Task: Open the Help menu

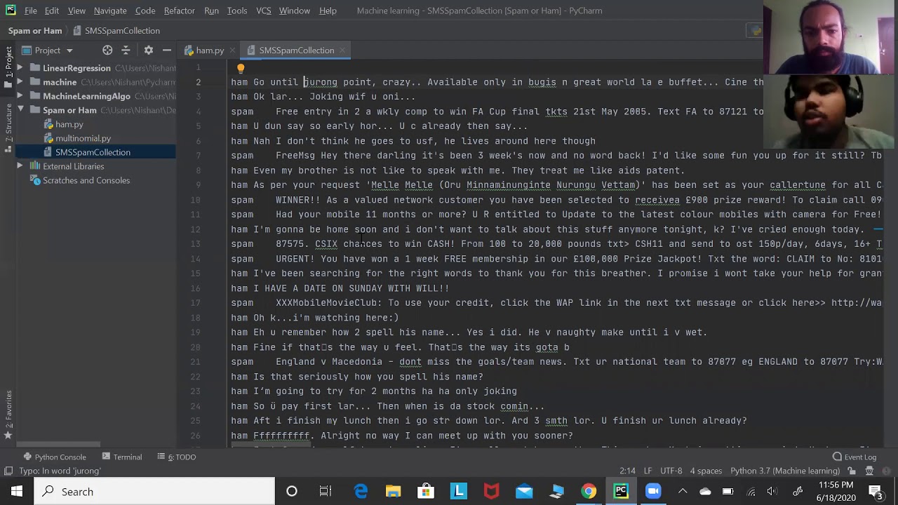Action: tap(328, 11)
